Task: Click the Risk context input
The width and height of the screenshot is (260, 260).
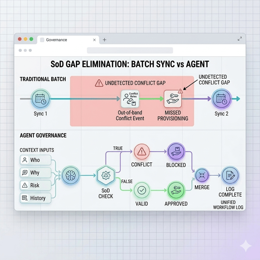Action: (36, 185)
